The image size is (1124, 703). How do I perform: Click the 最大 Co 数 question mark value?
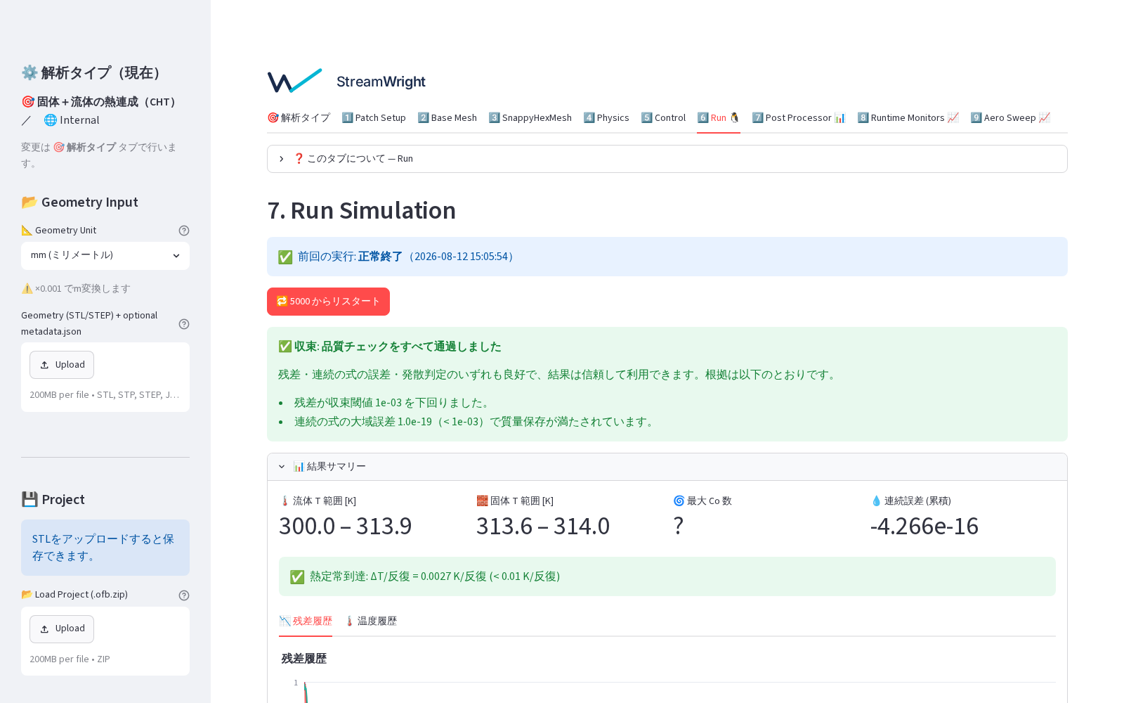[678, 526]
